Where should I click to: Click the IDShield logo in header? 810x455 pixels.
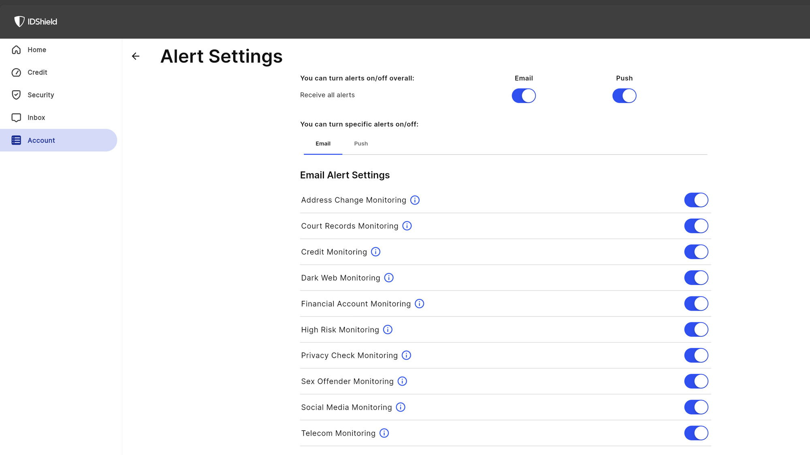[x=36, y=21]
